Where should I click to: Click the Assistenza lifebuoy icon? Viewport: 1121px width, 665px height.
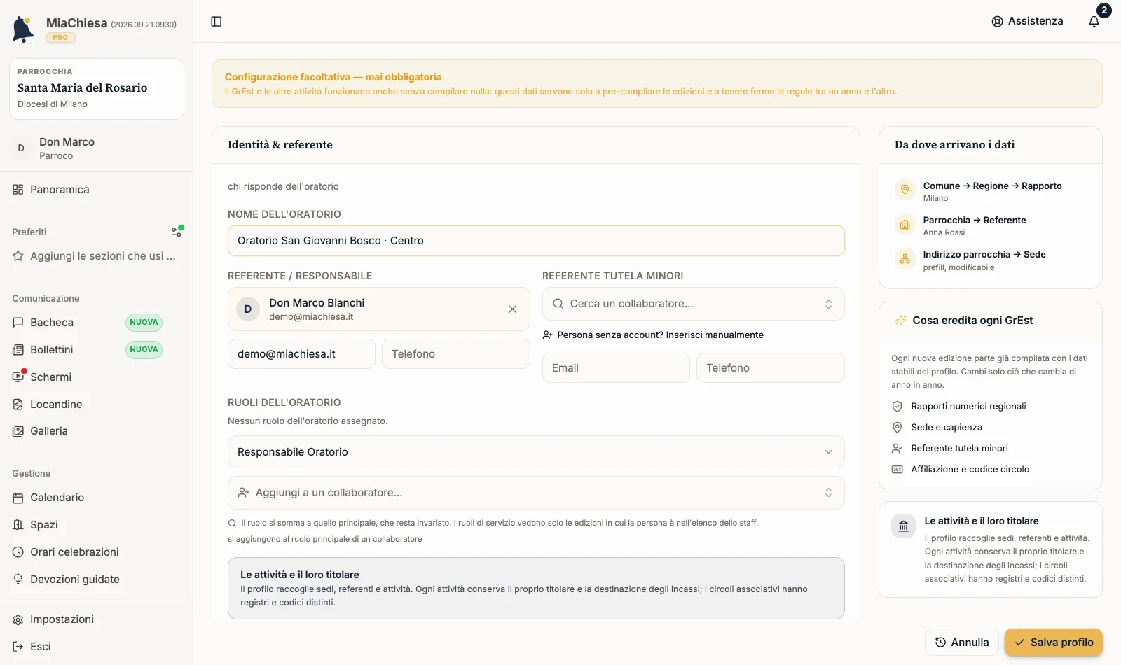click(997, 22)
